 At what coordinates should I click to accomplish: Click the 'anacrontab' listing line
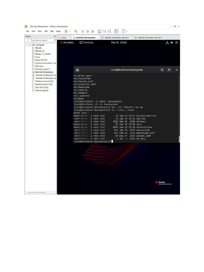(111, 130)
